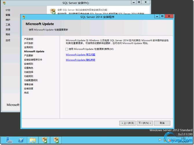Click the SQL Server 安装中心 title bar icon
Screen dimensions: 194x145
(x=4, y=3)
